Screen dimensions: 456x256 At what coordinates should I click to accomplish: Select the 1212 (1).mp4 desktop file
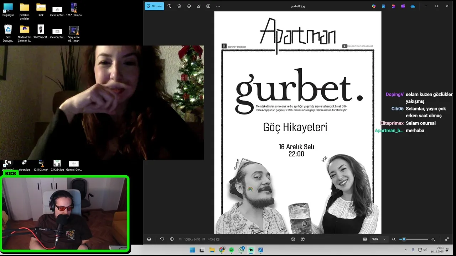click(x=74, y=10)
